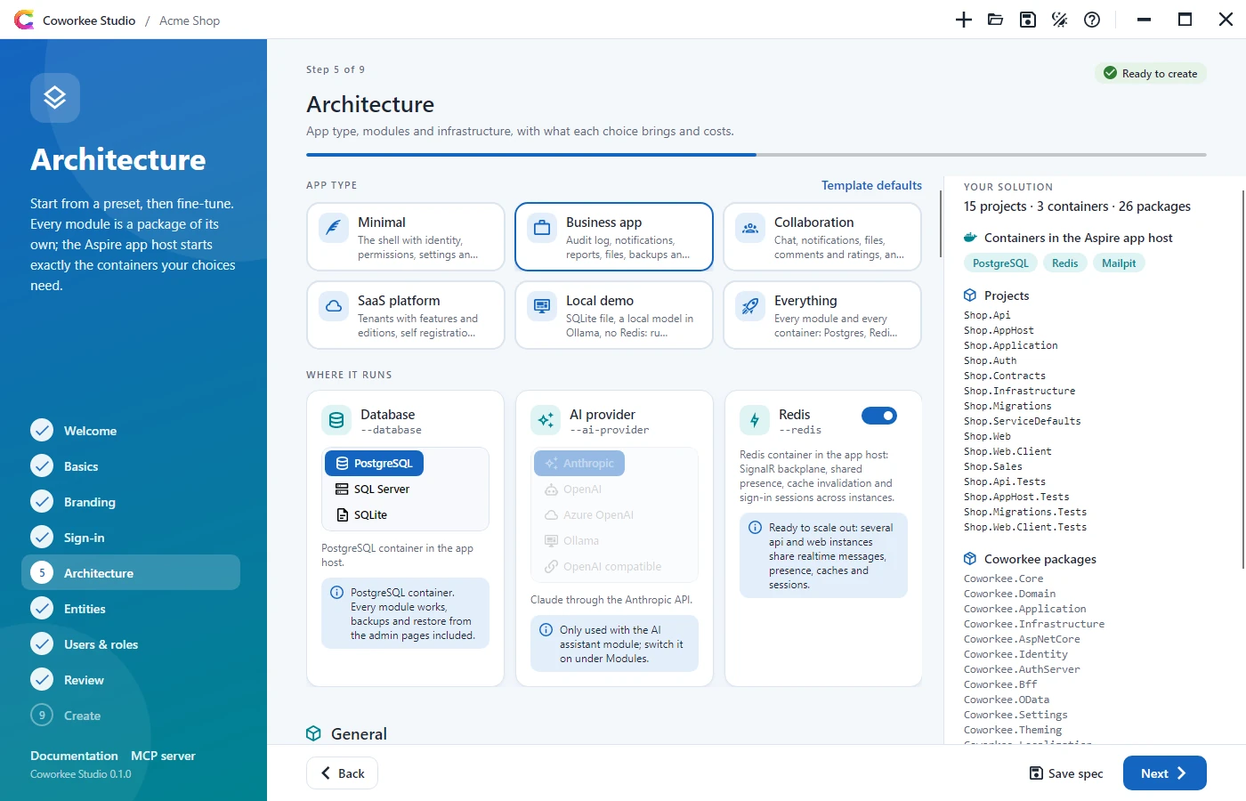Toggle the light/dark theme icon
The image size is (1246, 801).
click(1060, 20)
